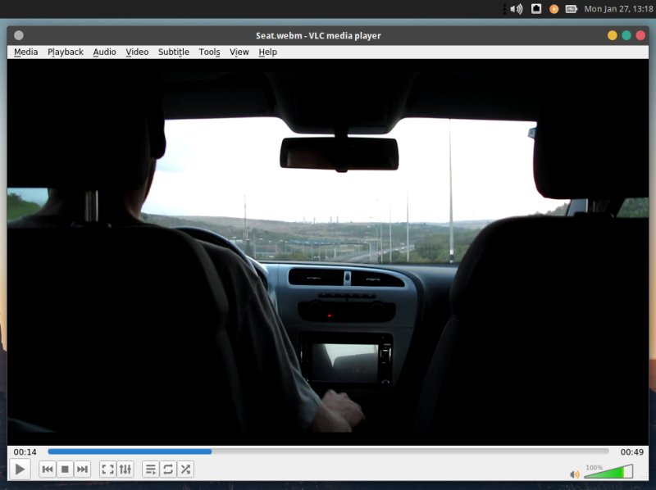Open the extended settings equalizer panel
Viewport: 656px width, 490px height.
point(125,469)
